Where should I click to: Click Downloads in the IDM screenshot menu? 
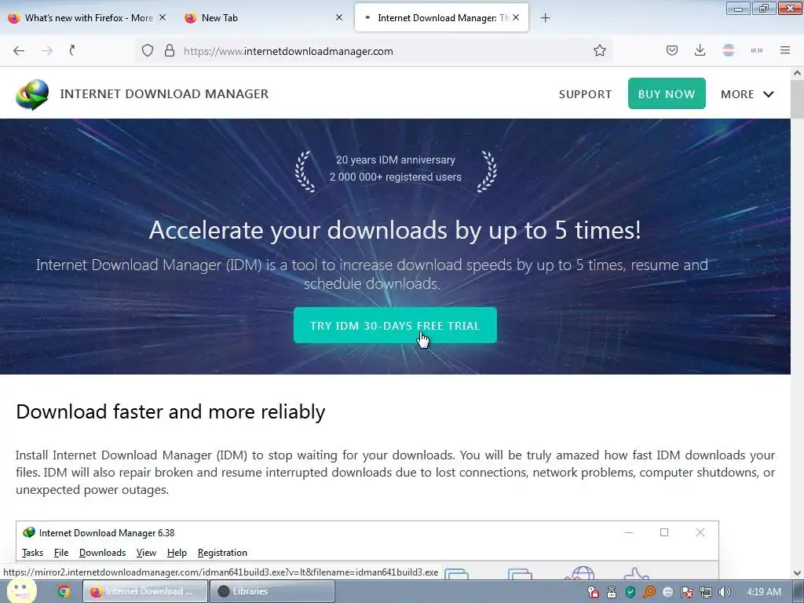[x=103, y=553]
